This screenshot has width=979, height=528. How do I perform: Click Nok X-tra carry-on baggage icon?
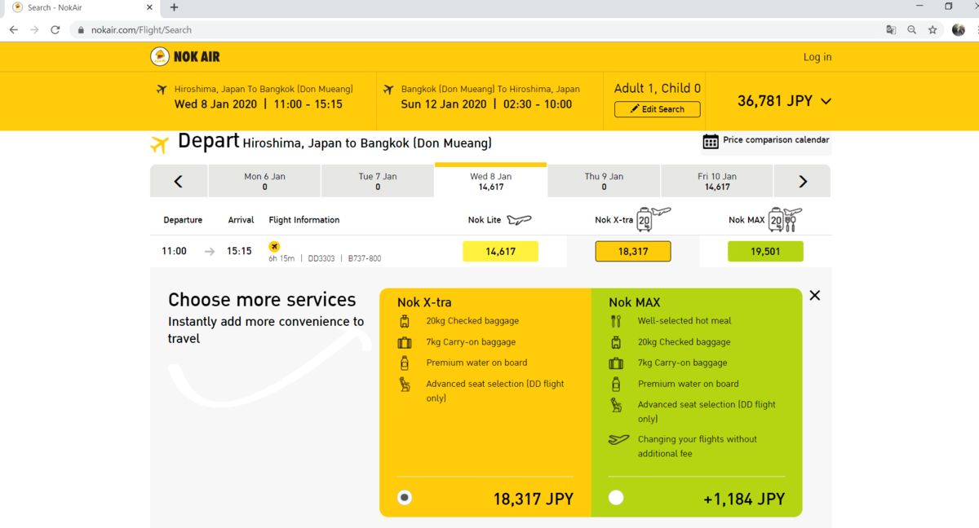405,342
